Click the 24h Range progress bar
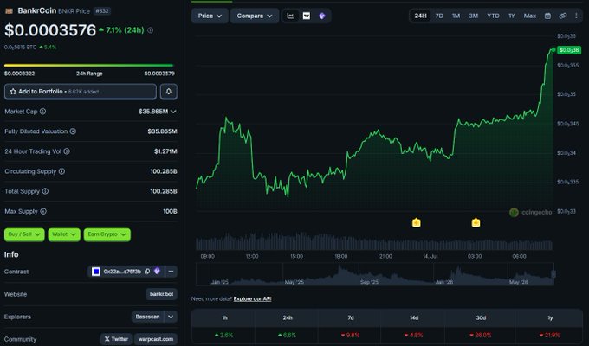The height and width of the screenshot is (346, 589). (88, 65)
